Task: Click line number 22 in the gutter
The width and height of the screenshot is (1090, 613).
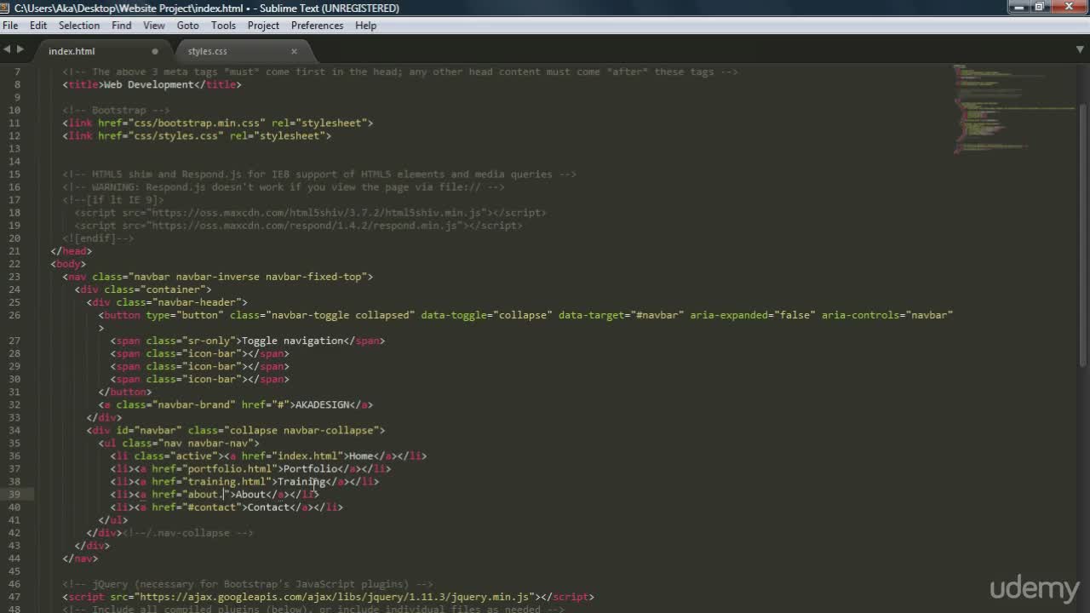Action: 14,264
